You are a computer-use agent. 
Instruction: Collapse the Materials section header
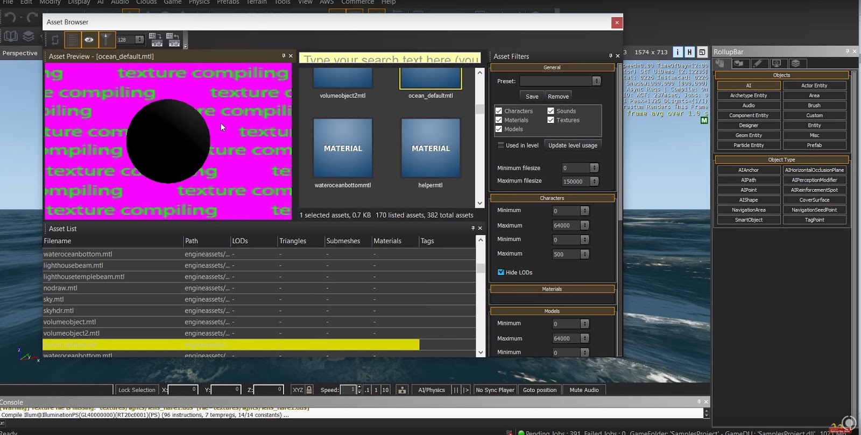click(x=552, y=289)
